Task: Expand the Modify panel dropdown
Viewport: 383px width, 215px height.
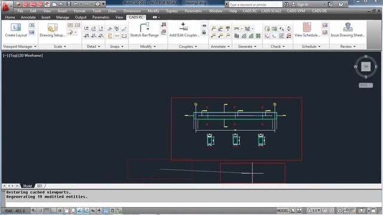Action: (x=148, y=47)
